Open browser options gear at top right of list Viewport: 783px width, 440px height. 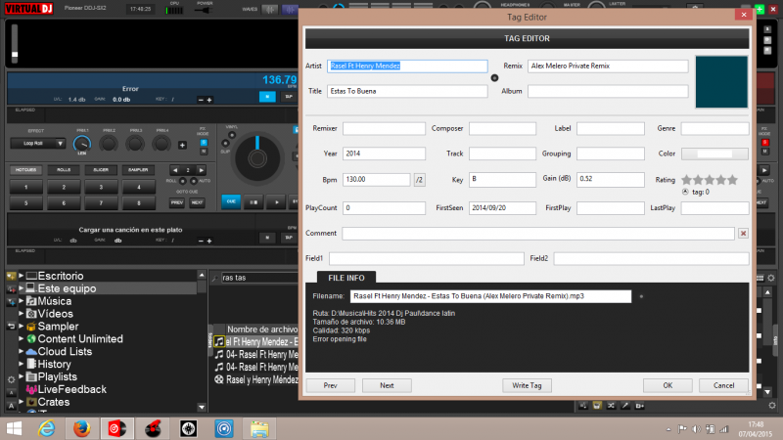[771, 278]
